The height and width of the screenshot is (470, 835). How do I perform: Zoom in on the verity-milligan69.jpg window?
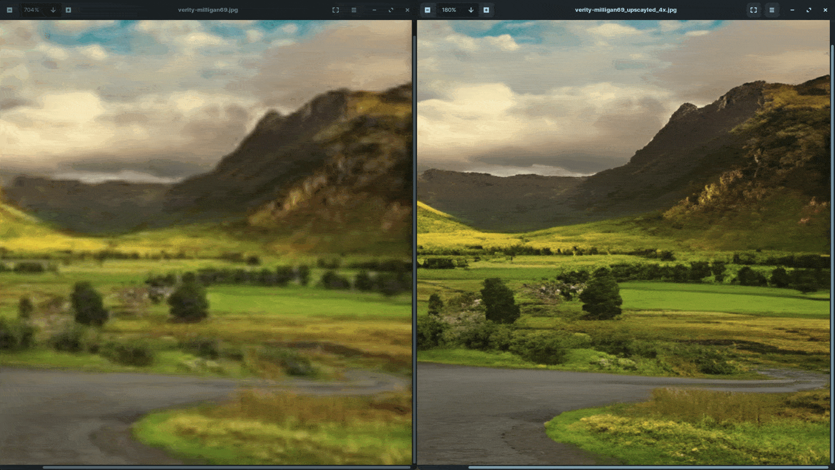pyautogui.click(x=68, y=10)
